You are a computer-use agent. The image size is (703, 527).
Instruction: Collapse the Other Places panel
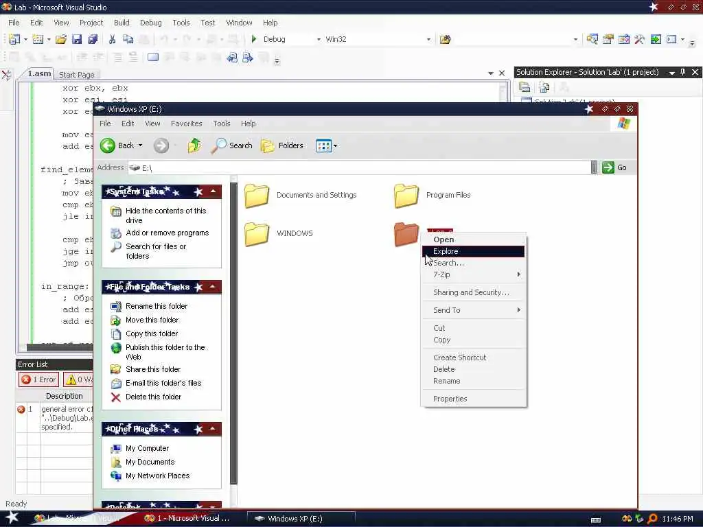point(214,429)
